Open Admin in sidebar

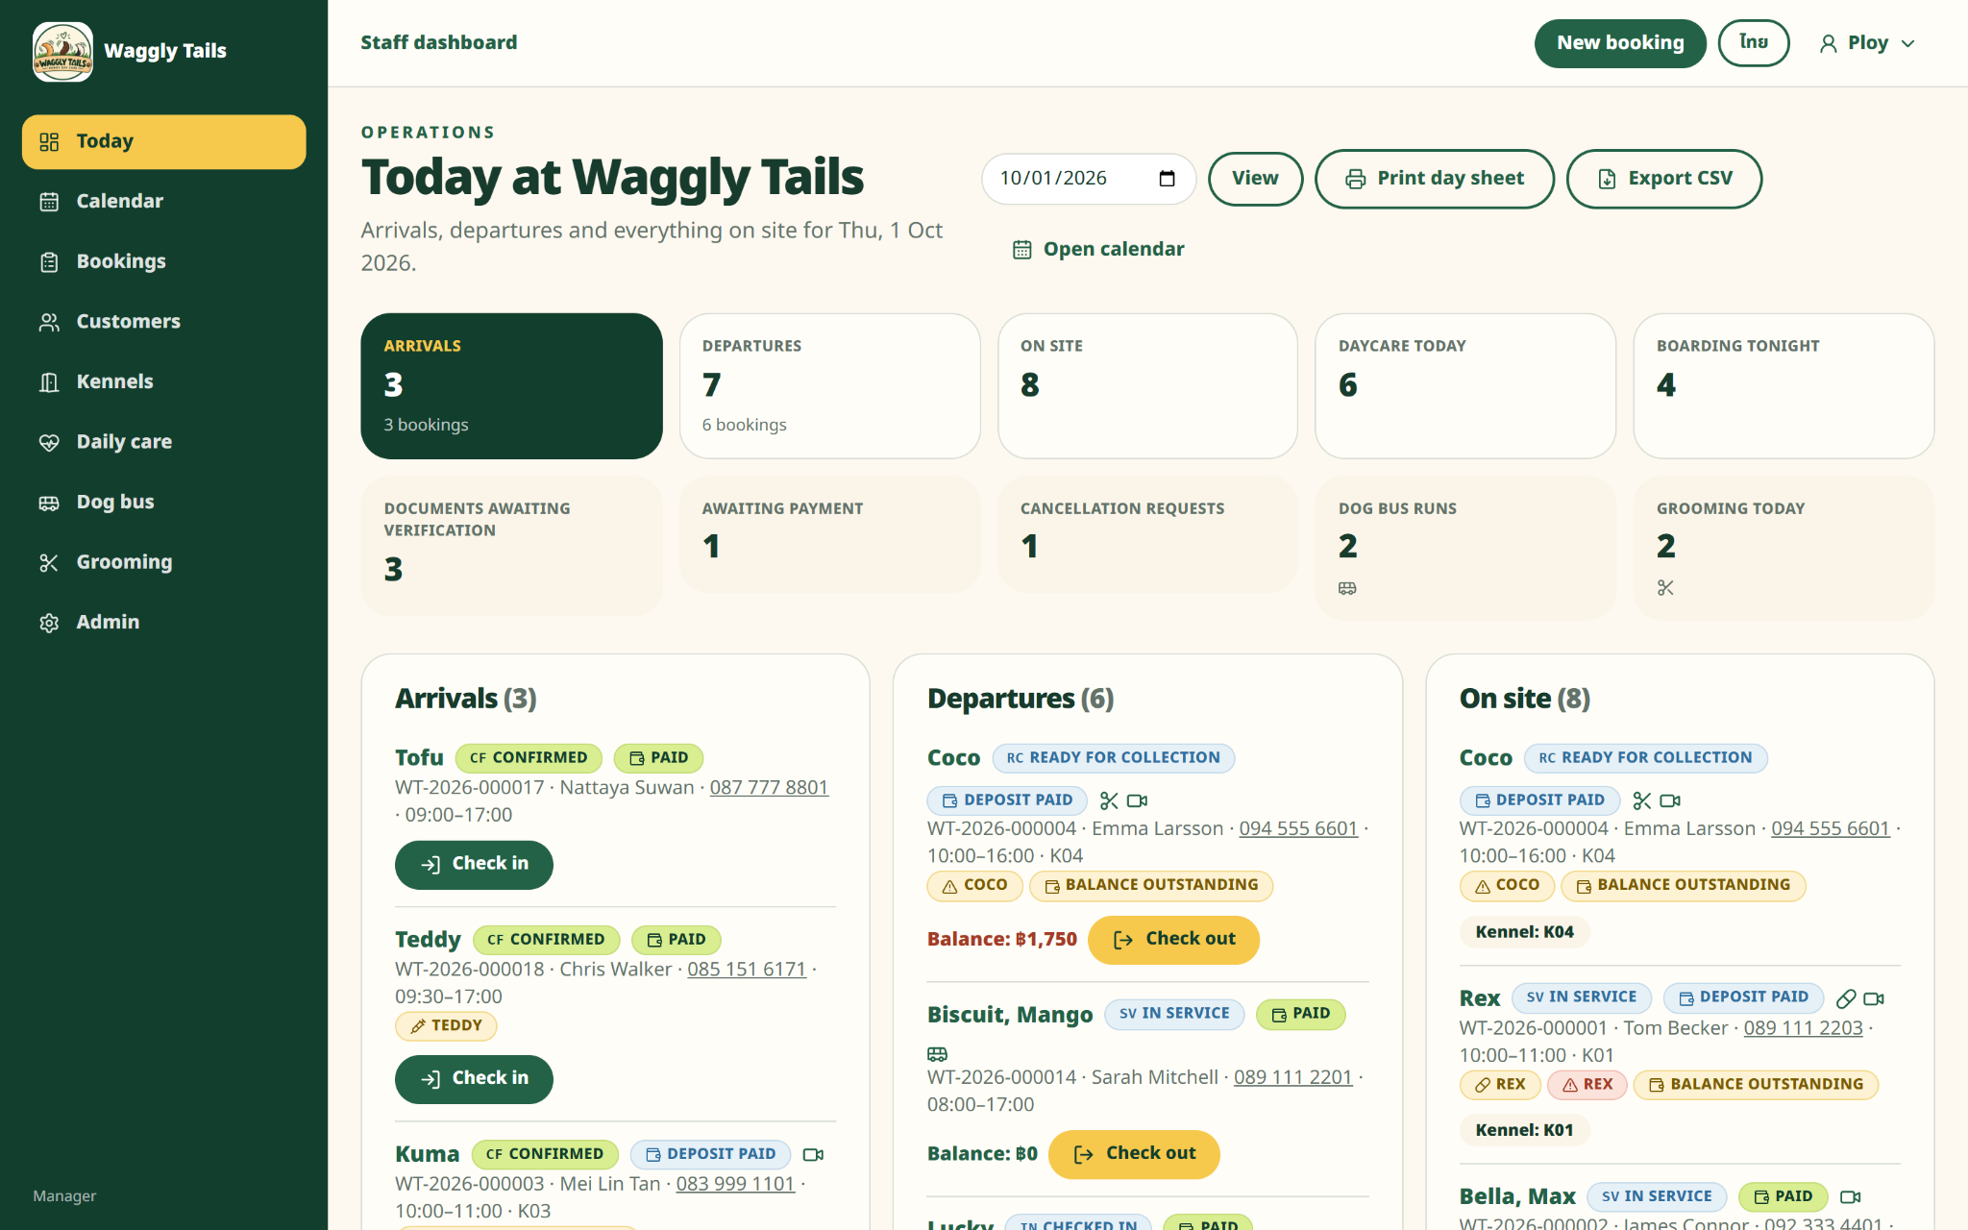pos(163,623)
